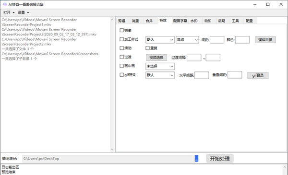The image size is (288, 175).
Task: Click the 输出路径 text field
Action: click(x=108, y=159)
